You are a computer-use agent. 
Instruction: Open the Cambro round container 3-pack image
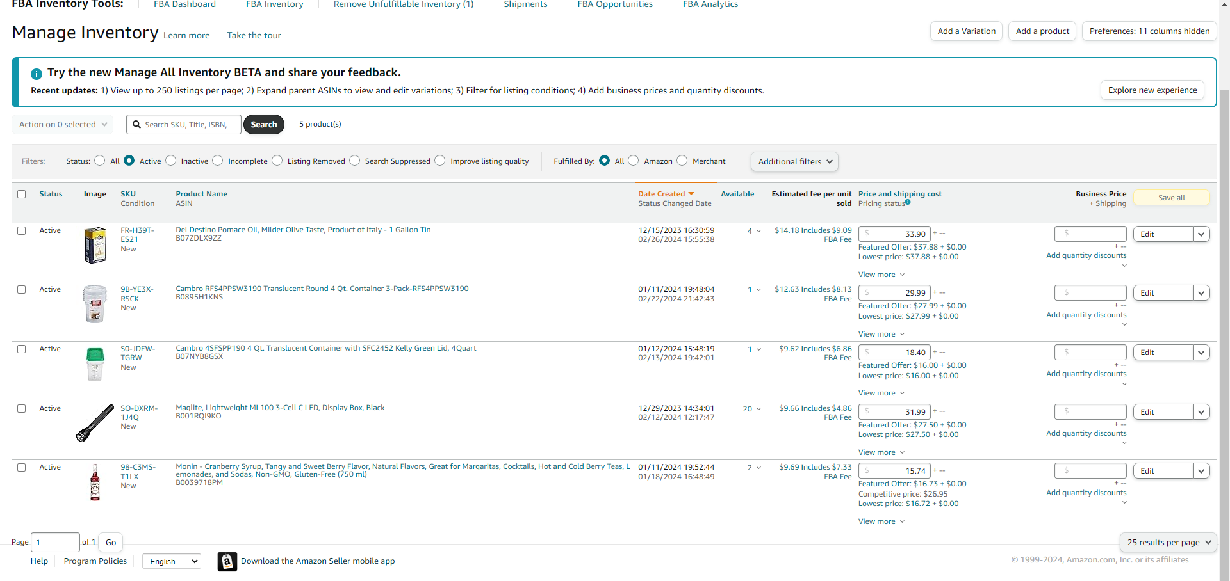pos(95,304)
